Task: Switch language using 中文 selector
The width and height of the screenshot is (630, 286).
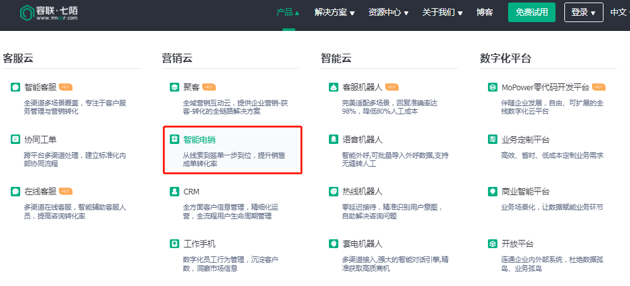Action: (x=619, y=13)
